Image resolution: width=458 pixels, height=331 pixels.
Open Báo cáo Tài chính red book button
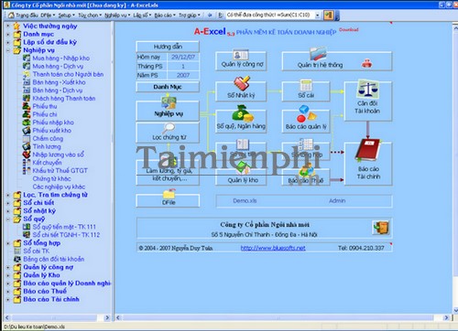[x=368, y=164]
